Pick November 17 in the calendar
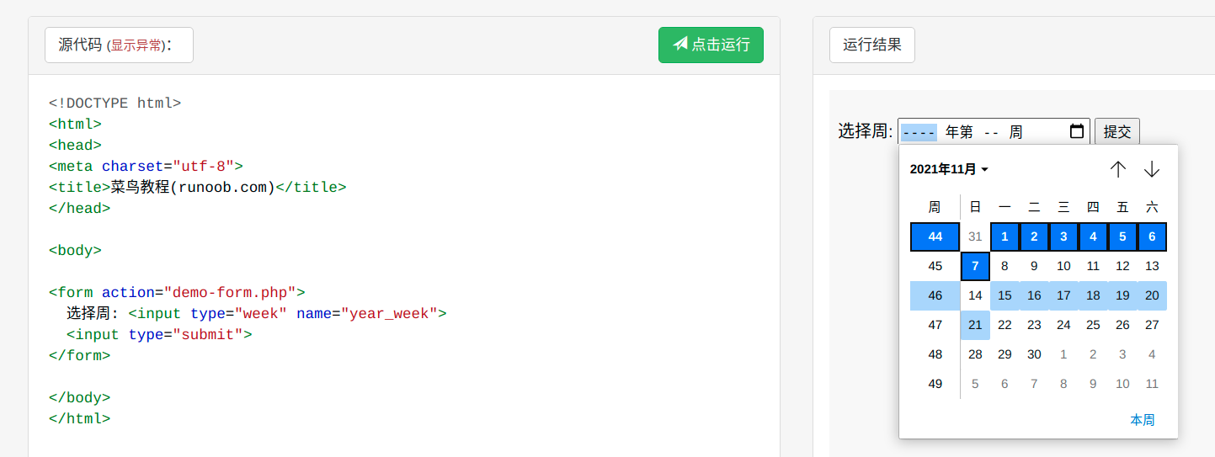 coord(1063,295)
